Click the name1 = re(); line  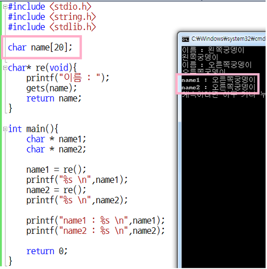coord(56,170)
